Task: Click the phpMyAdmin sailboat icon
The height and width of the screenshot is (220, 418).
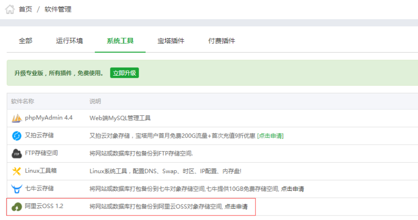Action: point(16,118)
